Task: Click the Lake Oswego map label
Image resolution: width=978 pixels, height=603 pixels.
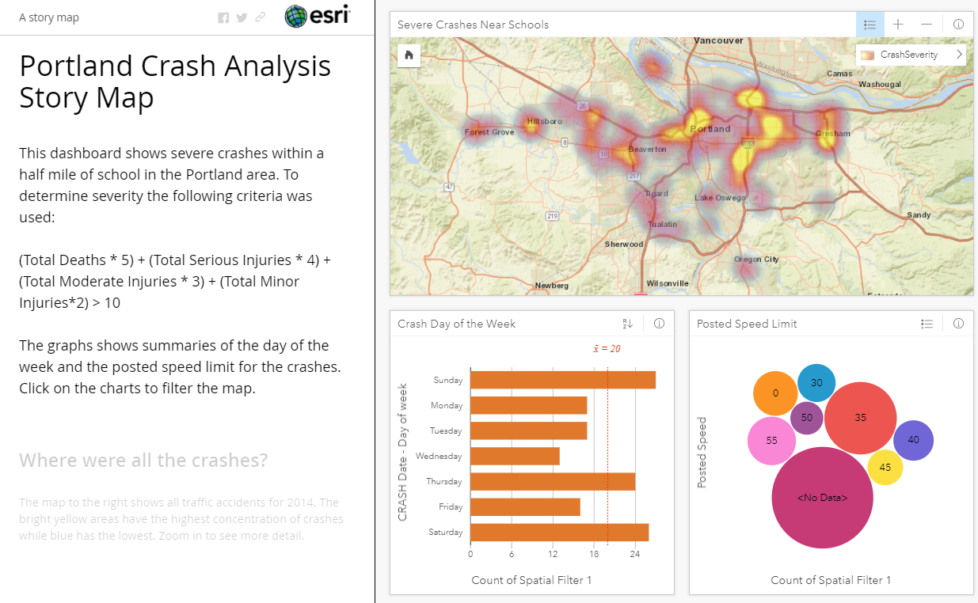Action: click(x=720, y=197)
